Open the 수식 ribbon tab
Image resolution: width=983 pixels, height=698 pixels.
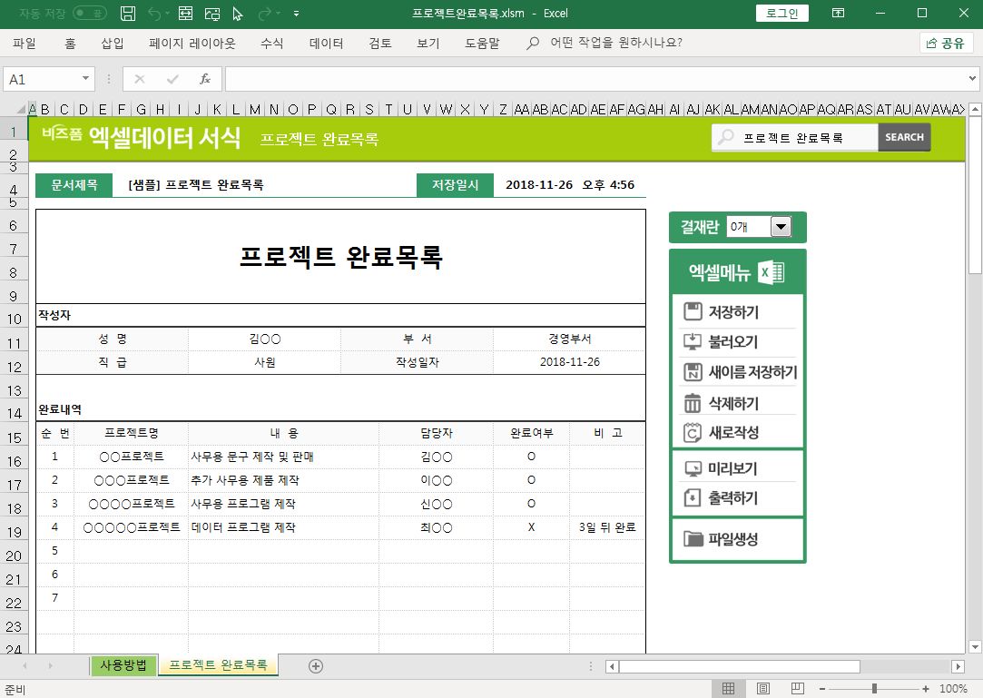pos(271,44)
